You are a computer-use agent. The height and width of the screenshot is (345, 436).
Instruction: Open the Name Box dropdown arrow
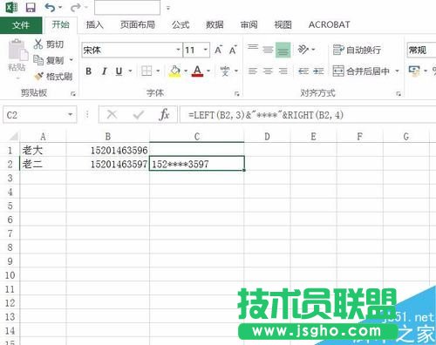pyautogui.click(x=71, y=115)
